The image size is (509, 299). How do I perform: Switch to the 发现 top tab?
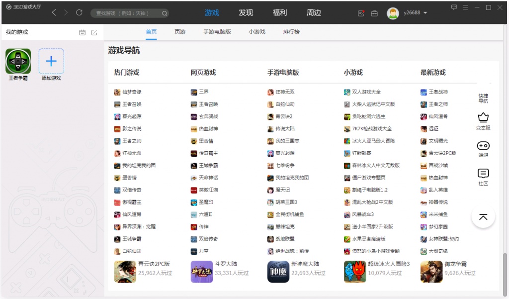[x=246, y=12]
